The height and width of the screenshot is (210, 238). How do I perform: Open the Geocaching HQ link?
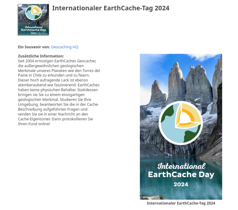[x=65, y=47]
